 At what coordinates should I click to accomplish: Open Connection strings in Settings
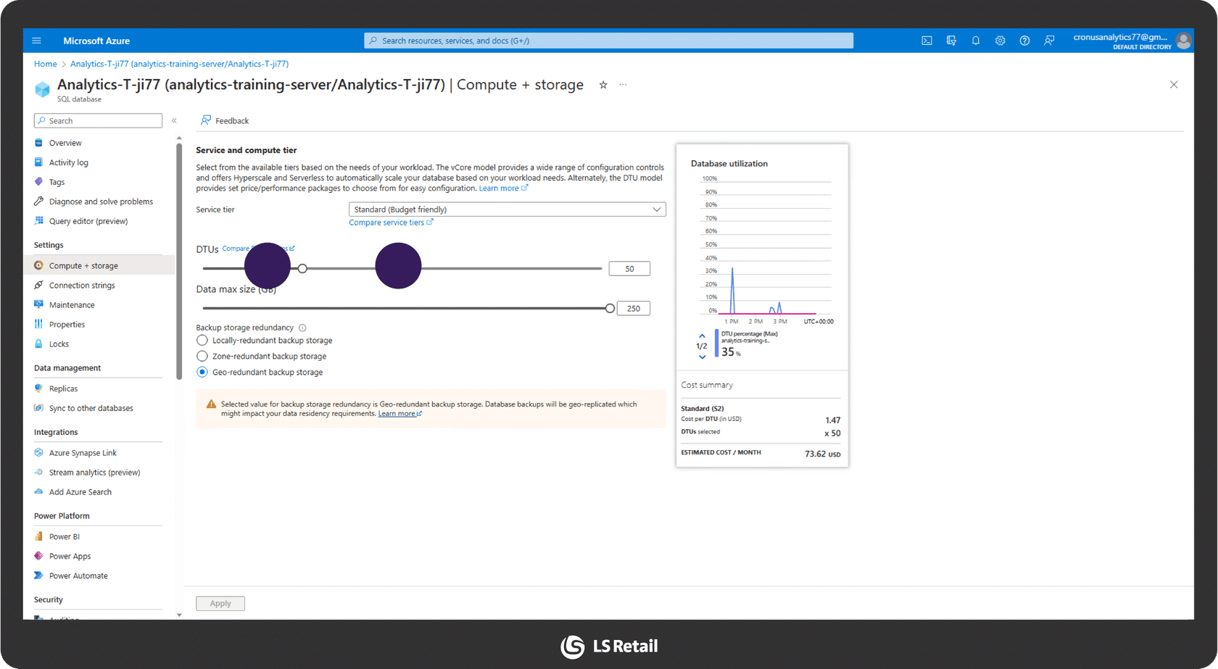coord(82,286)
